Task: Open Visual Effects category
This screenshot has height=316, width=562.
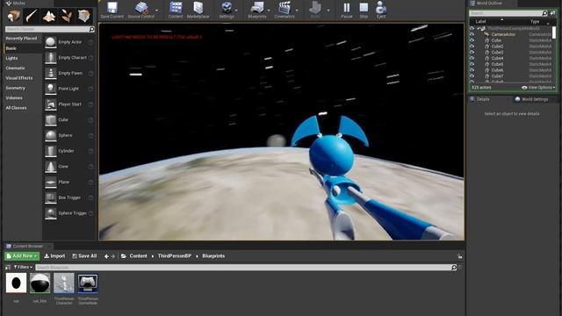Action: click(19, 78)
